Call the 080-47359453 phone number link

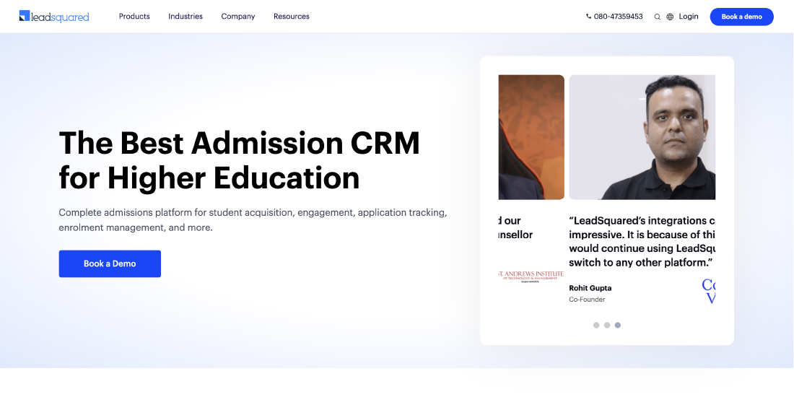[x=618, y=17]
